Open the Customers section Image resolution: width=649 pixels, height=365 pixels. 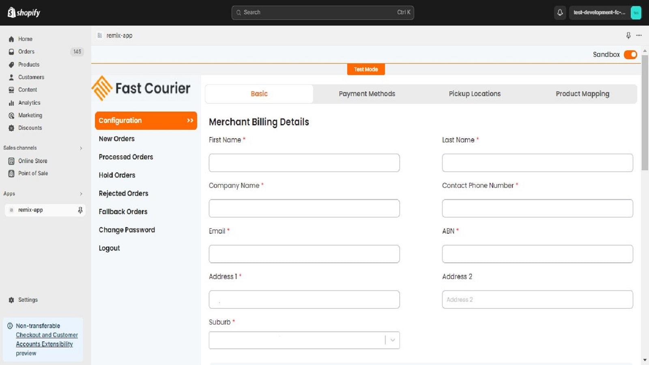click(31, 77)
